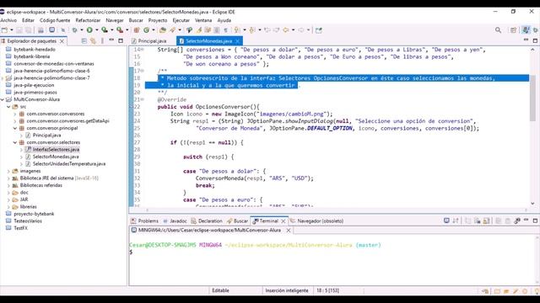
Task: Switch to the Javadoc tab
Action: (175, 221)
